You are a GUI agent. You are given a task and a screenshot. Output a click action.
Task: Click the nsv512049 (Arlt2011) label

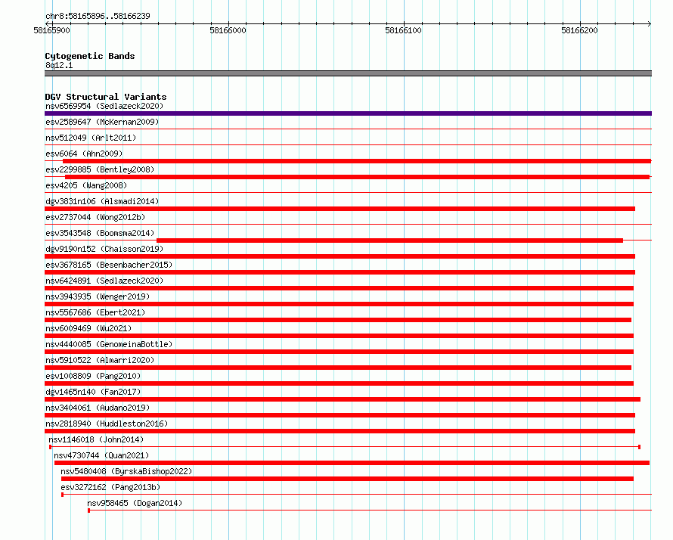click(x=91, y=138)
